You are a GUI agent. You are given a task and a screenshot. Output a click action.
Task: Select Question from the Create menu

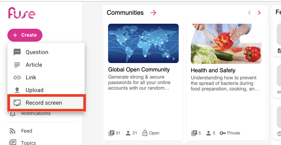pyautogui.click(x=37, y=52)
